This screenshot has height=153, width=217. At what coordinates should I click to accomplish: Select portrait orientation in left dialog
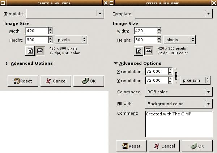(x=30, y=51)
